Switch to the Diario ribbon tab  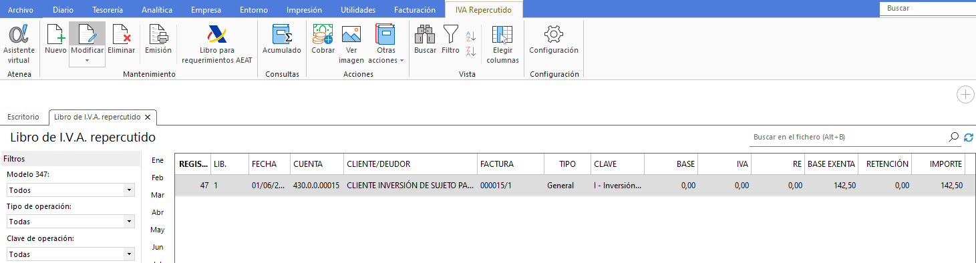63,10
